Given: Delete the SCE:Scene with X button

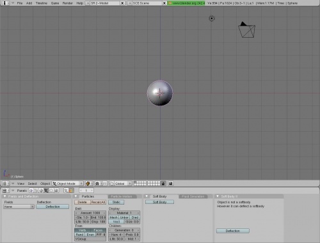Looking at the screenshot, I should 164,3.
